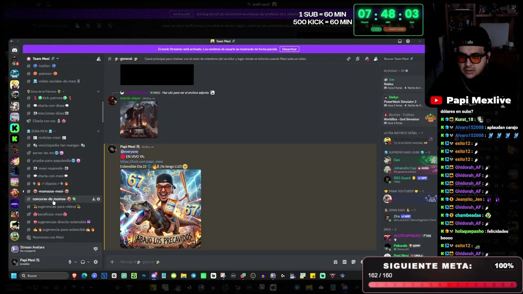Image resolution: width=523 pixels, height=294 pixels.
Task: Open headphone output options chevron
Action: click(x=88, y=262)
